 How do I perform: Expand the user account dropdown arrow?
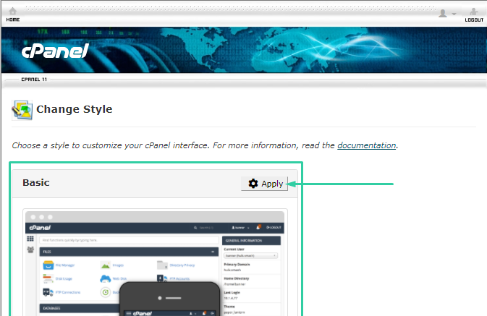click(454, 14)
